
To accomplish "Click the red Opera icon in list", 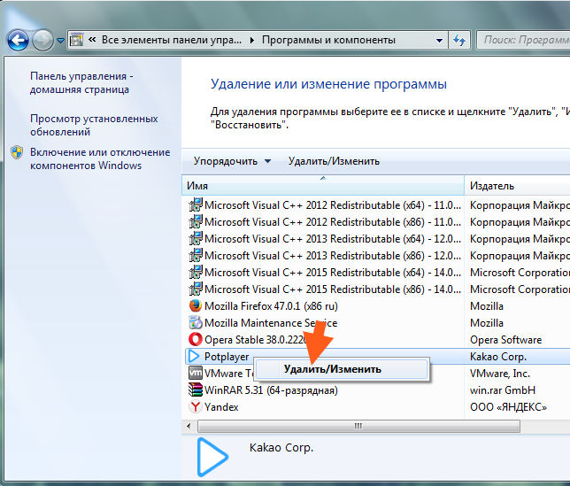I will (196, 340).
